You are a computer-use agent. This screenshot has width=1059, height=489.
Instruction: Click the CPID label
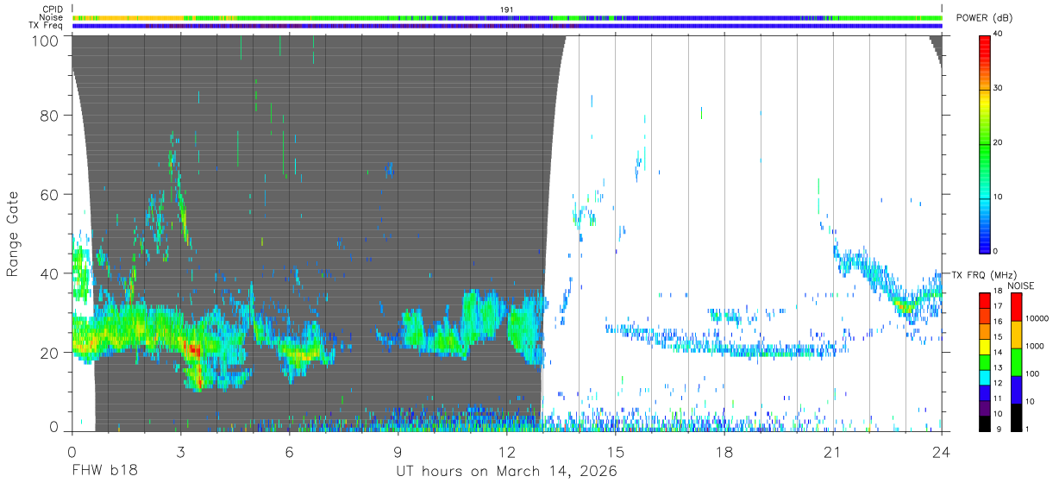(x=52, y=9)
